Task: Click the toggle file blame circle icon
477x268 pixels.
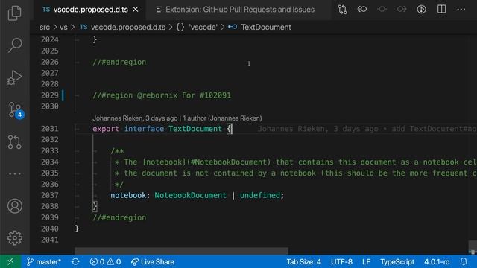Action: (382, 10)
